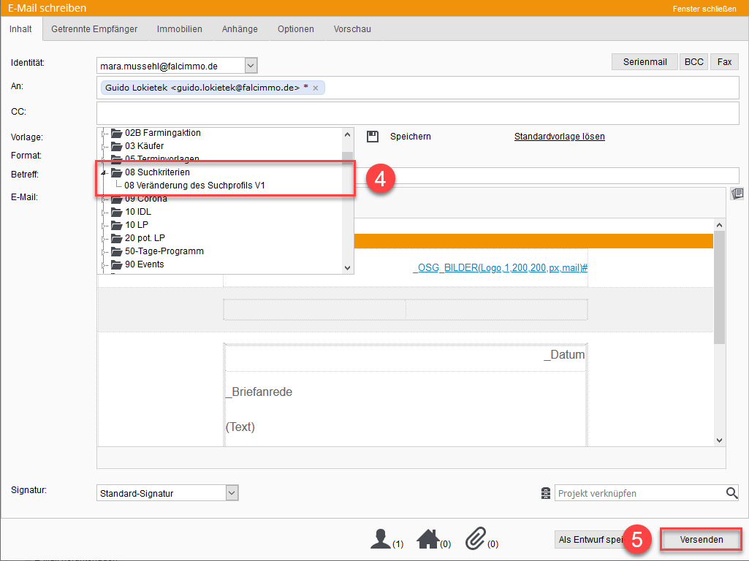Click the paperclip attachments icon
This screenshot has width=749, height=561.
476,540
